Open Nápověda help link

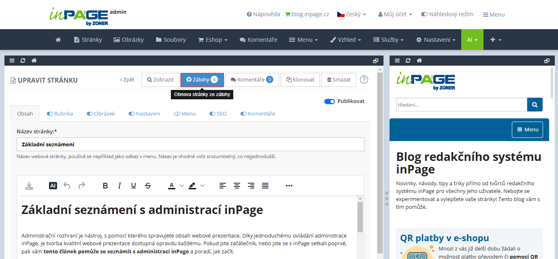coord(263,14)
